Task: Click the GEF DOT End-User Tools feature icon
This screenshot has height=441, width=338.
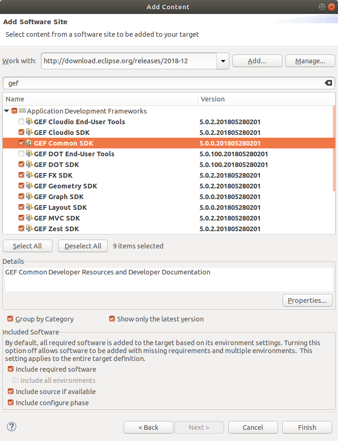Action: (x=29, y=154)
